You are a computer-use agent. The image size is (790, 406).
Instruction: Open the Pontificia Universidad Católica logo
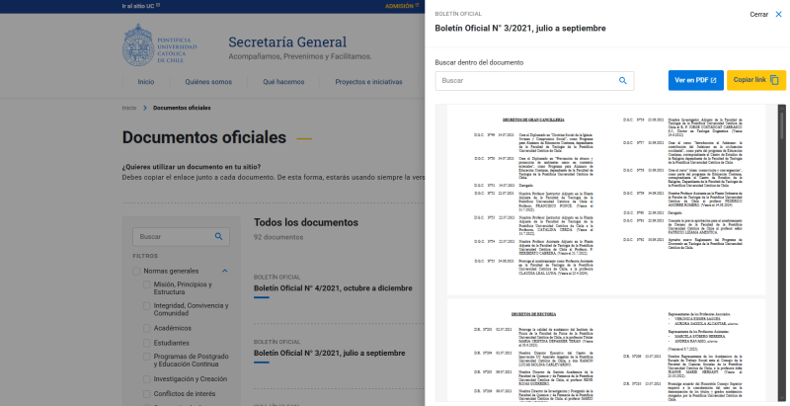coord(160,45)
